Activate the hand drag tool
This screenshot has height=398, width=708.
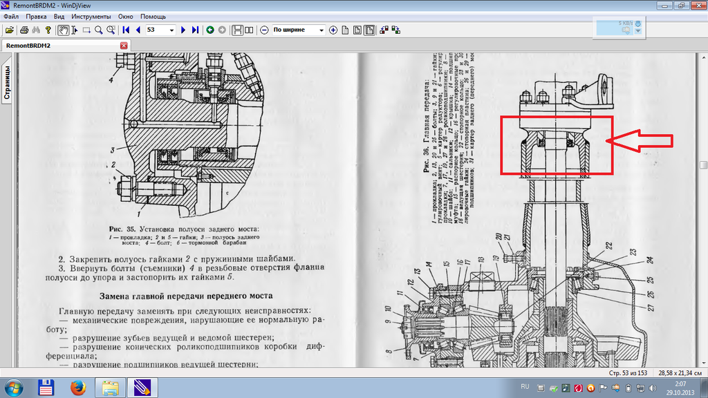point(63,30)
